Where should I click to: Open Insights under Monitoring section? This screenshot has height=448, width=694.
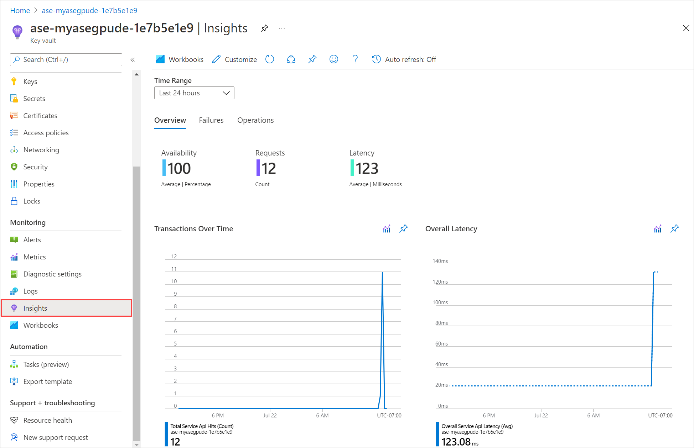[35, 307]
